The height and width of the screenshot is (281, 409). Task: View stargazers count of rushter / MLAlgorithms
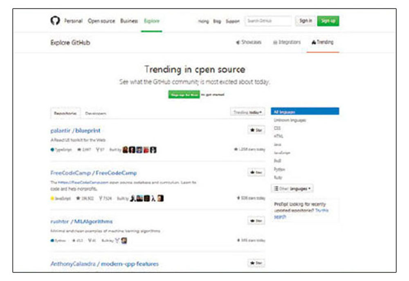pos(77,240)
